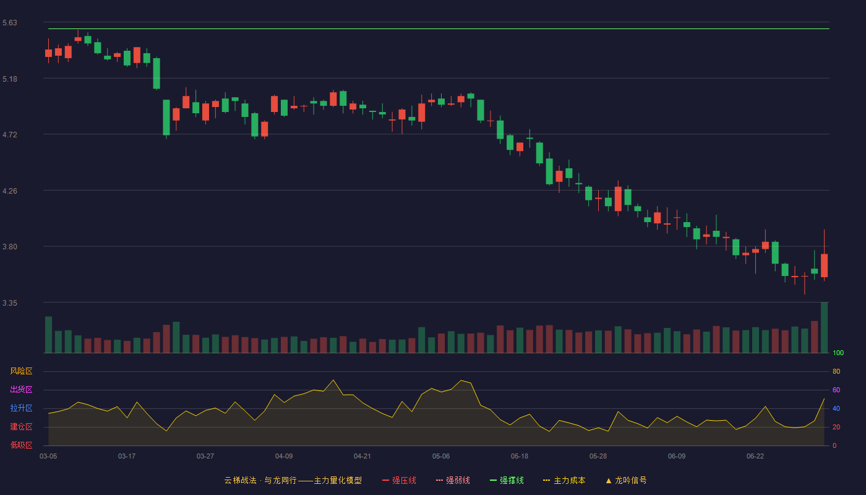This screenshot has width=866, height=495.
Task: Click the 4.72 price axis label
Action: coord(10,135)
